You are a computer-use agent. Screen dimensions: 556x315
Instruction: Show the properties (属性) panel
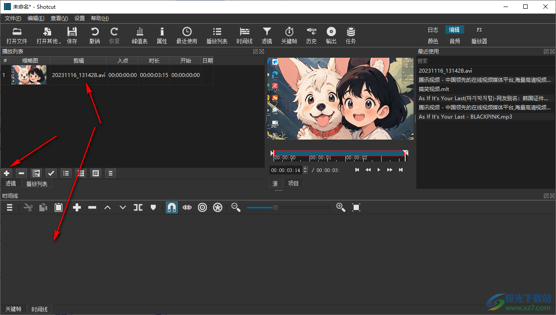[x=162, y=35]
